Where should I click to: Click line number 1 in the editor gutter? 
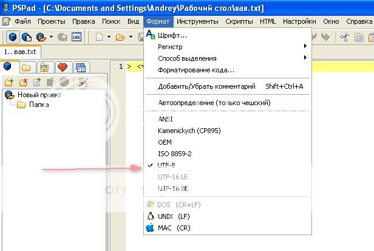click(x=121, y=66)
